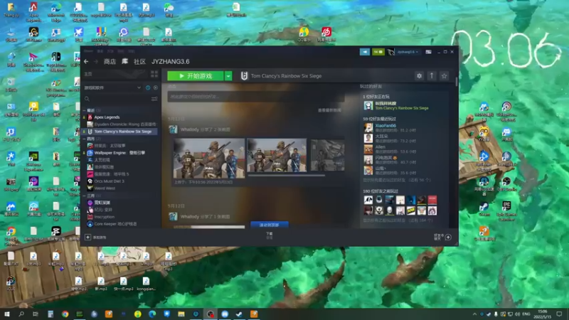Open the game settings gear icon
The image size is (569, 320).
(x=419, y=76)
